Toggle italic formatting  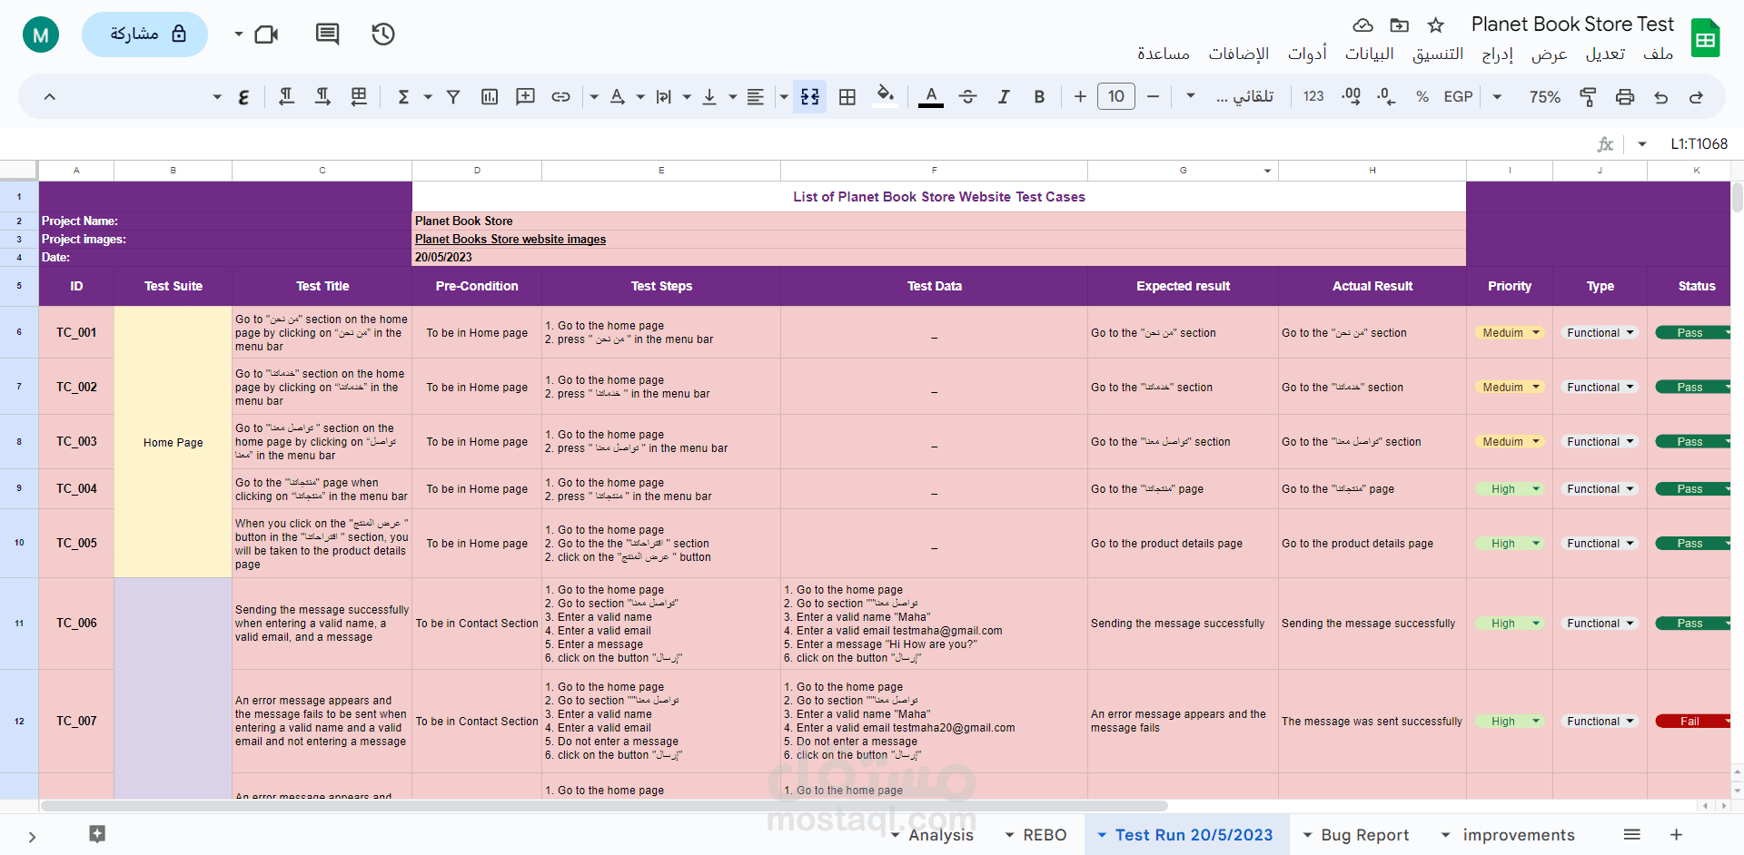click(x=1004, y=96)
